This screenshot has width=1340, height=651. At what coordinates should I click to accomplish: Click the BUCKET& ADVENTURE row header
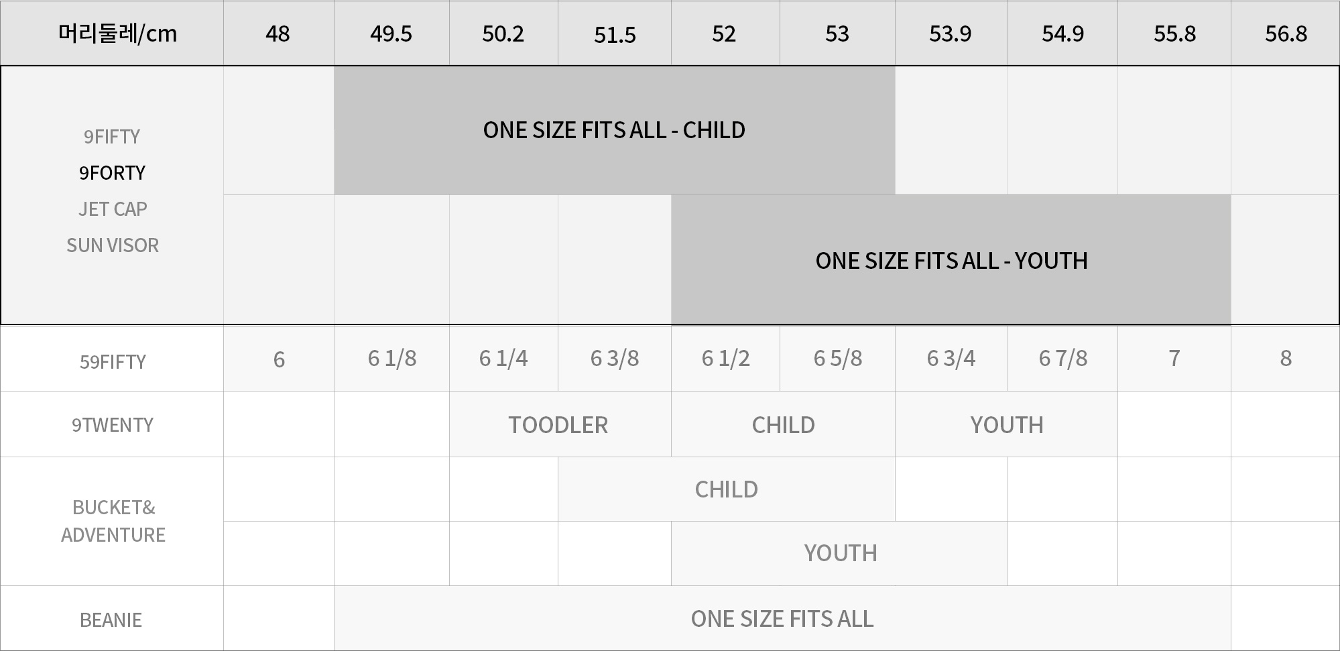[x=112, y=522]
